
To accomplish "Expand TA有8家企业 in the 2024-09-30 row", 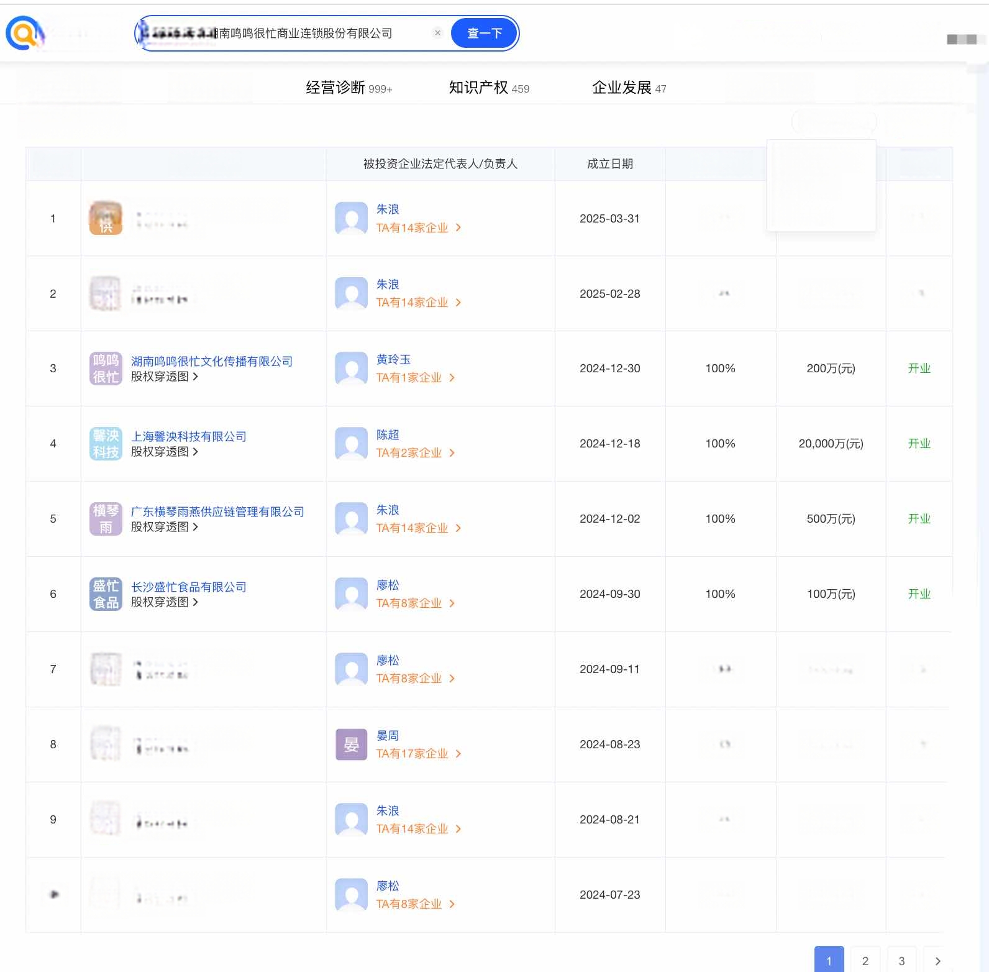I will tap(416, 603).
